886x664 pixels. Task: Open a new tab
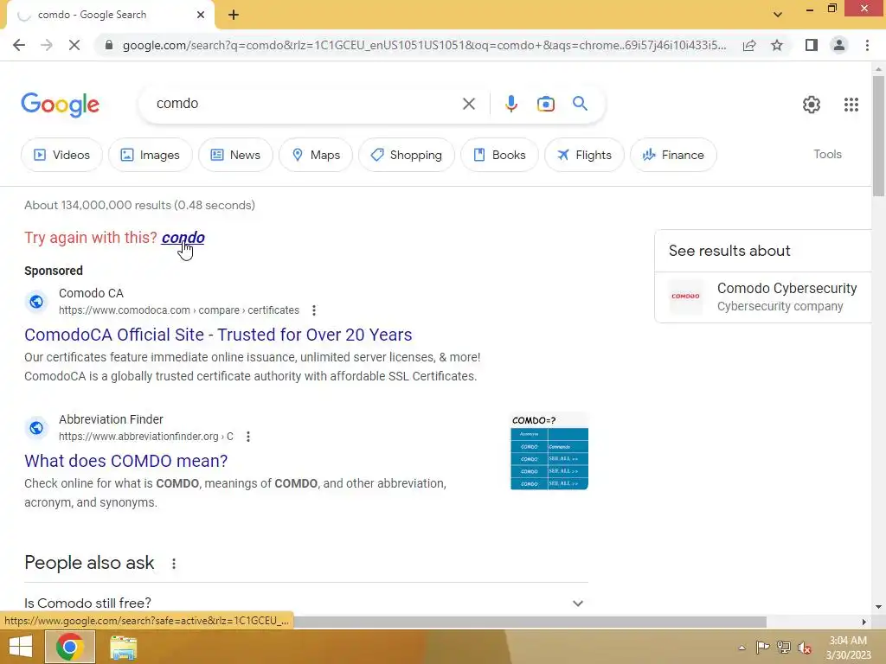pyautogui.click(x=234, y=15)
